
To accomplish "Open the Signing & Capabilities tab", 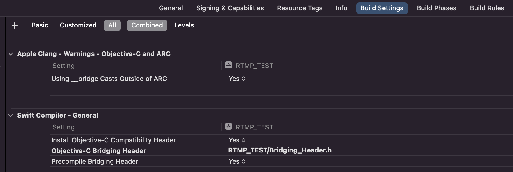I will point(230,8).
